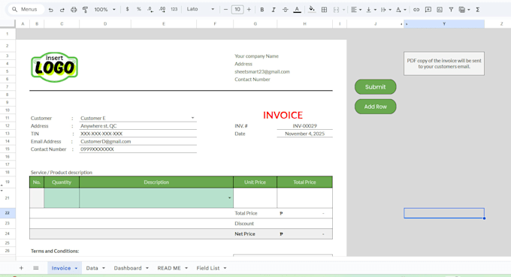This screenshot has height=277, width=511.
Task: Toggle strikethrough formatting
Action: coord(285,10)
